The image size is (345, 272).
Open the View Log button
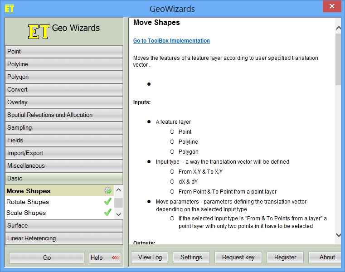click(150, 257)
